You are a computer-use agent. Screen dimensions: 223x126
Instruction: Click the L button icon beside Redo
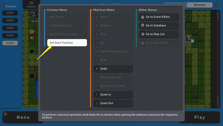(97, 60)
